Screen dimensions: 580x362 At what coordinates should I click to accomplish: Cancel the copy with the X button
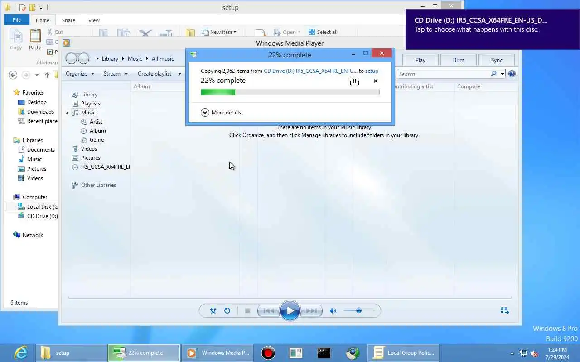coord(375,81)
